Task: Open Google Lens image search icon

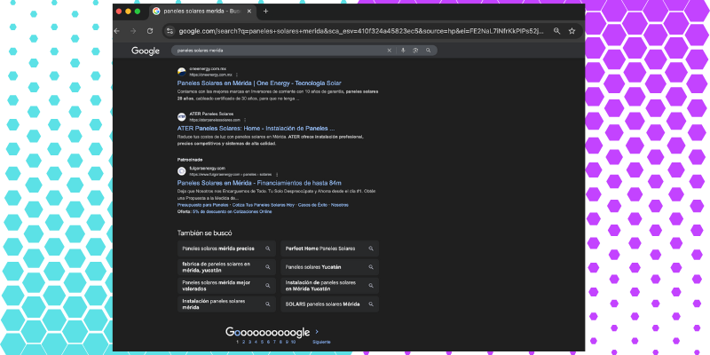Action: [x=414, y=51]
